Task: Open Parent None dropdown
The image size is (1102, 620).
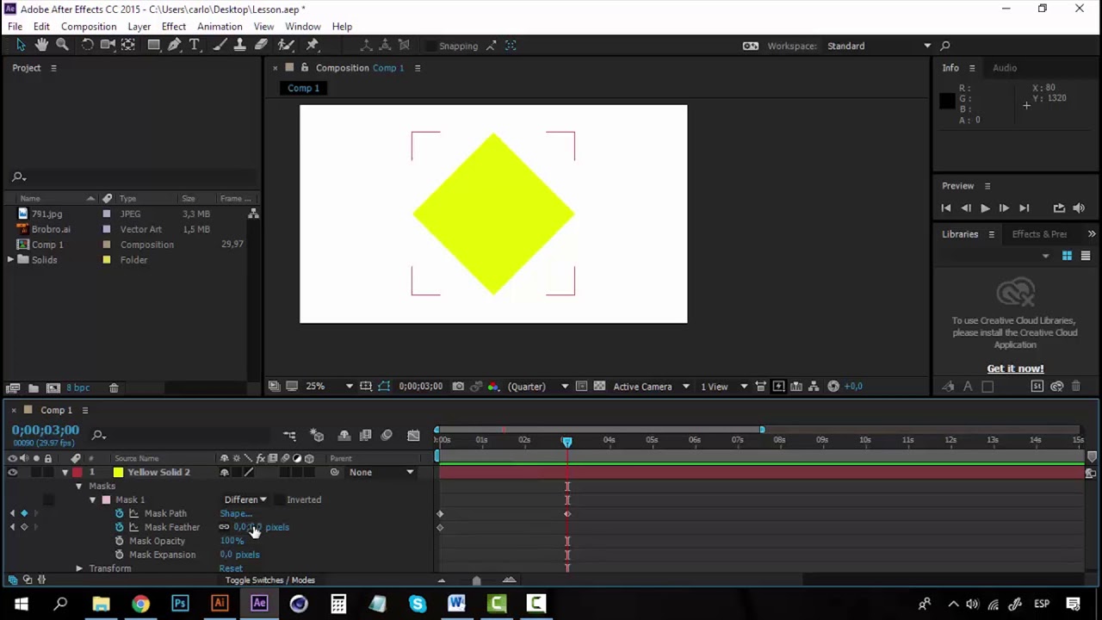Action: tap(380, 472)
